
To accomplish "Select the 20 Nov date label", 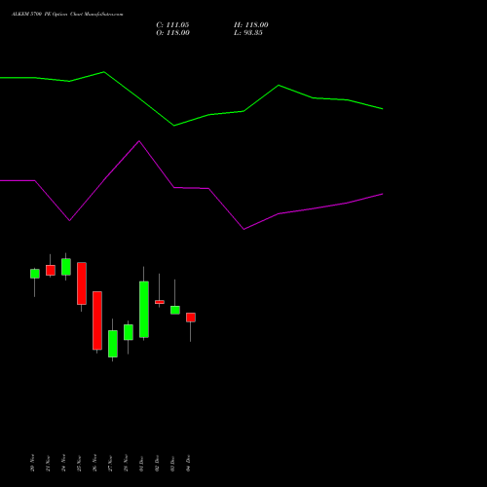I will [32, 463].
